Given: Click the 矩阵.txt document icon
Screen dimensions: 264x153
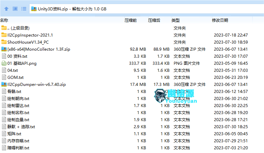Looking at the screenshot, I should [x=4, y=134].
